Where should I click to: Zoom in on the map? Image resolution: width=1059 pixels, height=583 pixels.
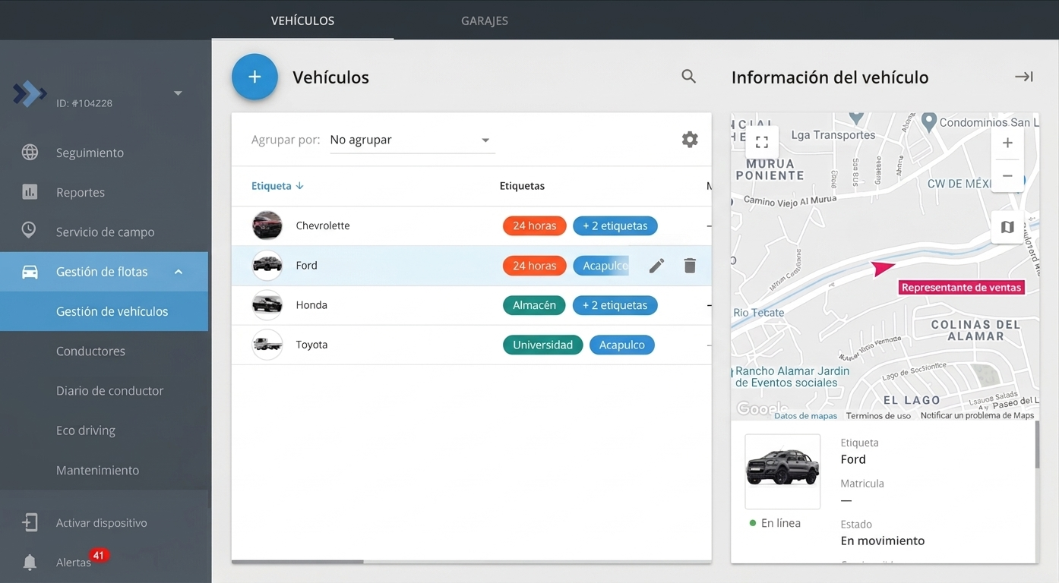1007,143
